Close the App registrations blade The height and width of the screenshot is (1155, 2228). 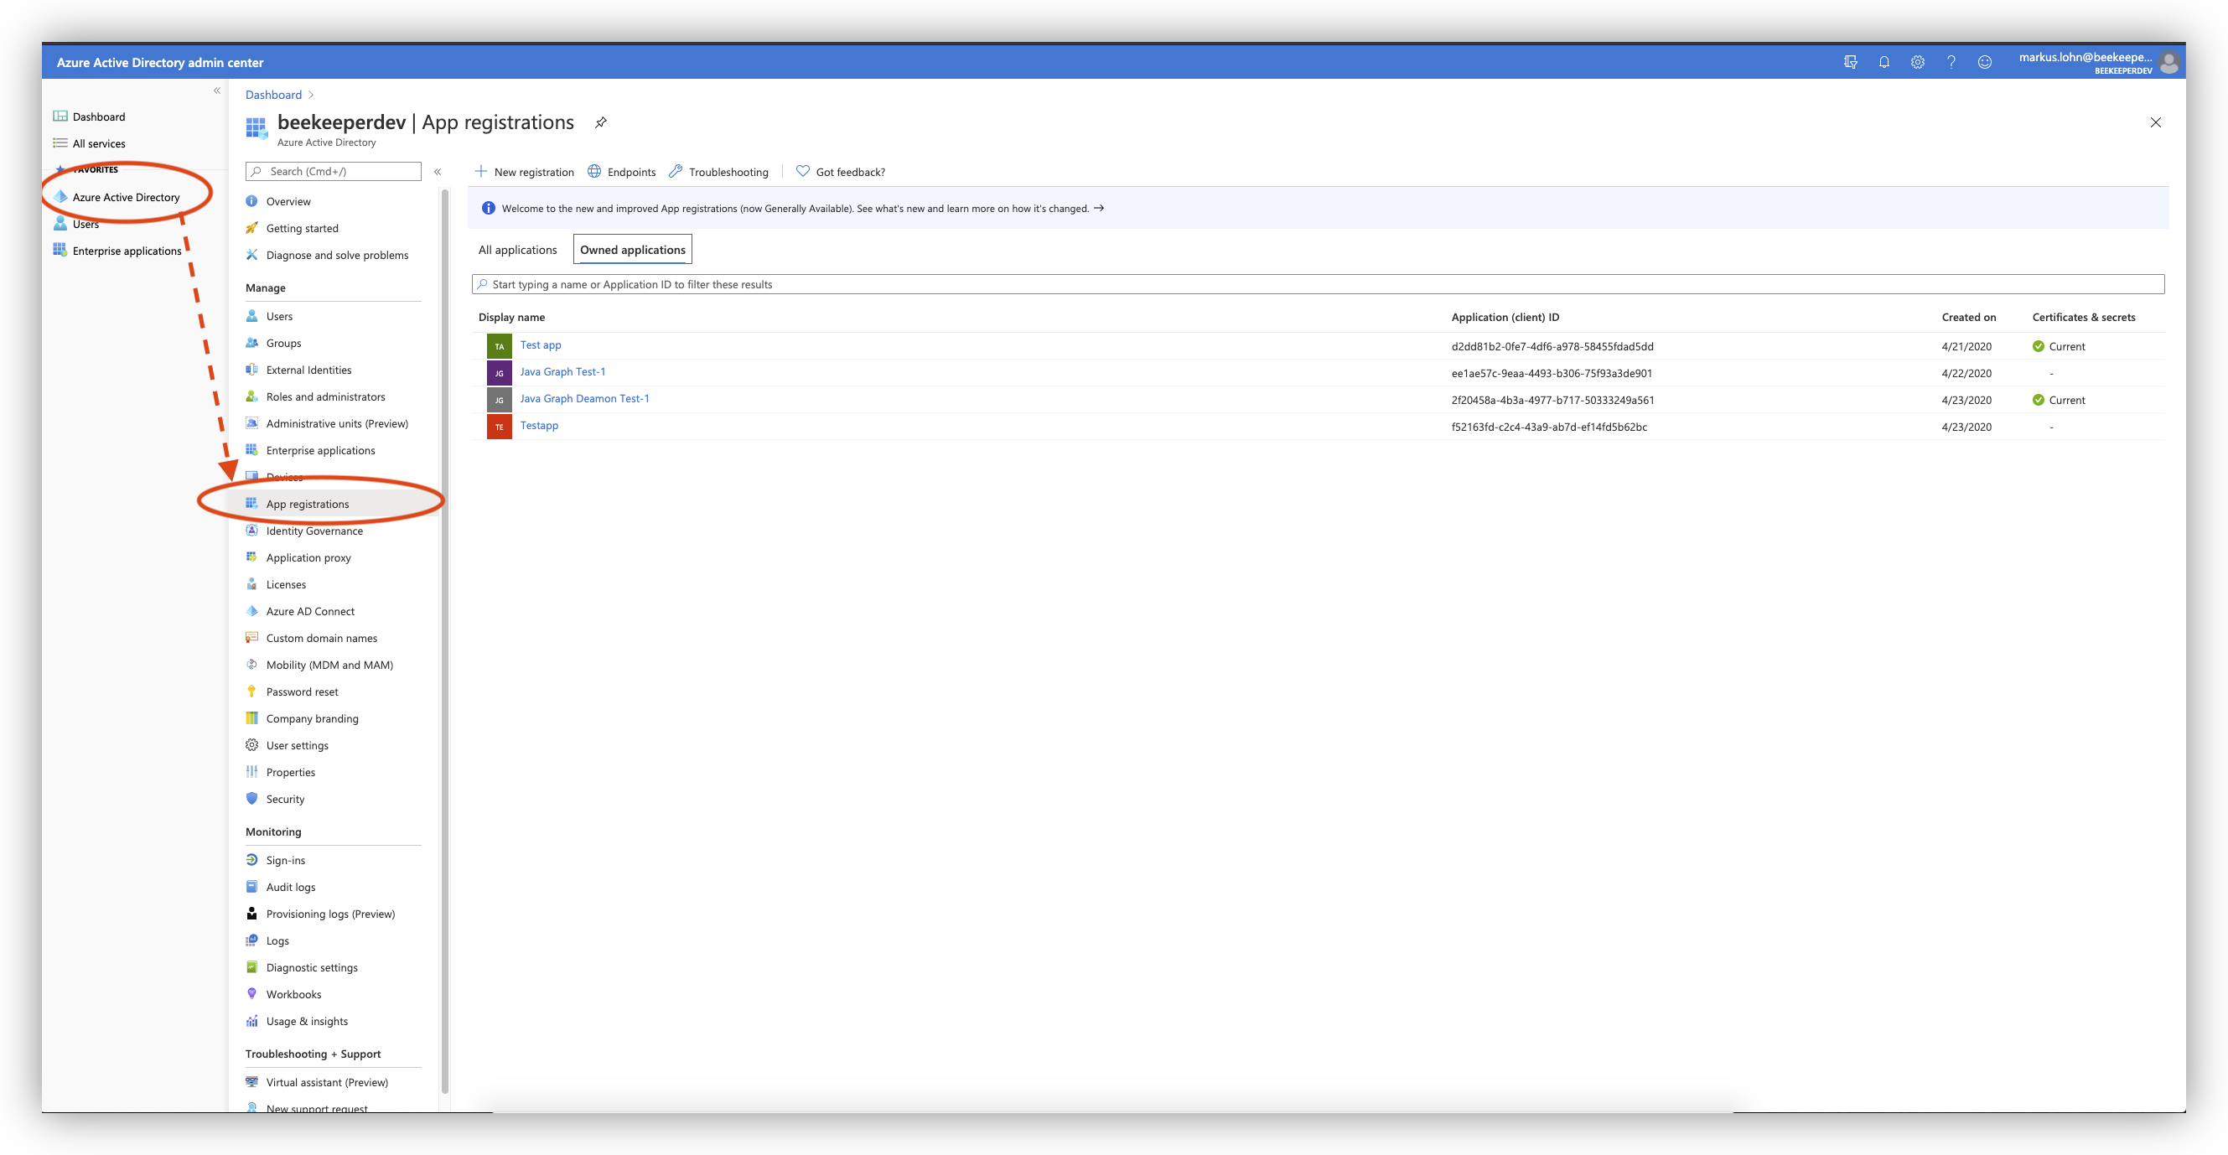pos(2154,122)
